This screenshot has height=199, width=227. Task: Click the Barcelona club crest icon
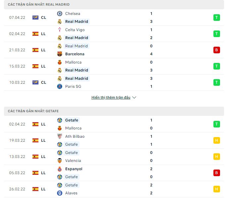pos(60,54)
